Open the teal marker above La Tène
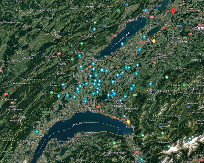Screen dimensions: 204x163 [145, 11]
